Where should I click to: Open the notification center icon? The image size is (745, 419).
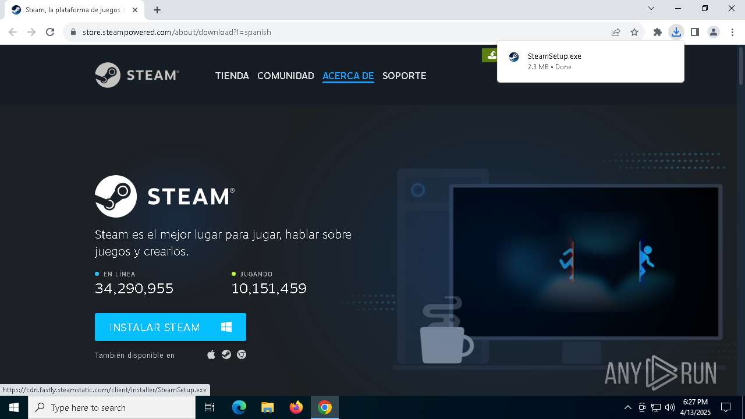(x=726, y=407)
